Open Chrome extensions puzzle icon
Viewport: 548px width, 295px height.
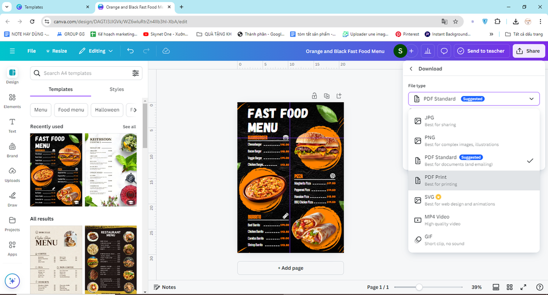[x=497, y=21]
